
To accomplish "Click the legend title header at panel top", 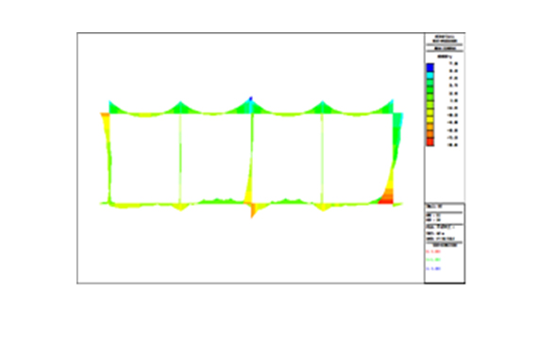I will click(445, 39).
